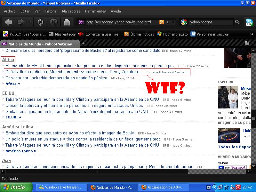The image size is (256, 192).
Task: Click the Skype toolbar icon
Action: pos(249,22)
